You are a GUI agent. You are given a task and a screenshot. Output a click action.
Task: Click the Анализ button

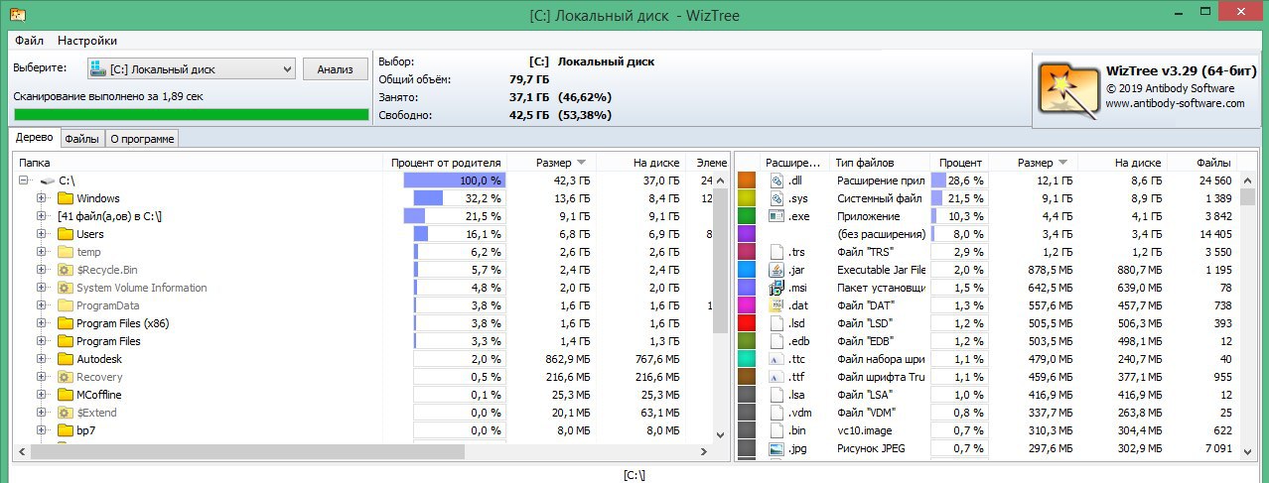pyautogui.click(x=335, y=69)
